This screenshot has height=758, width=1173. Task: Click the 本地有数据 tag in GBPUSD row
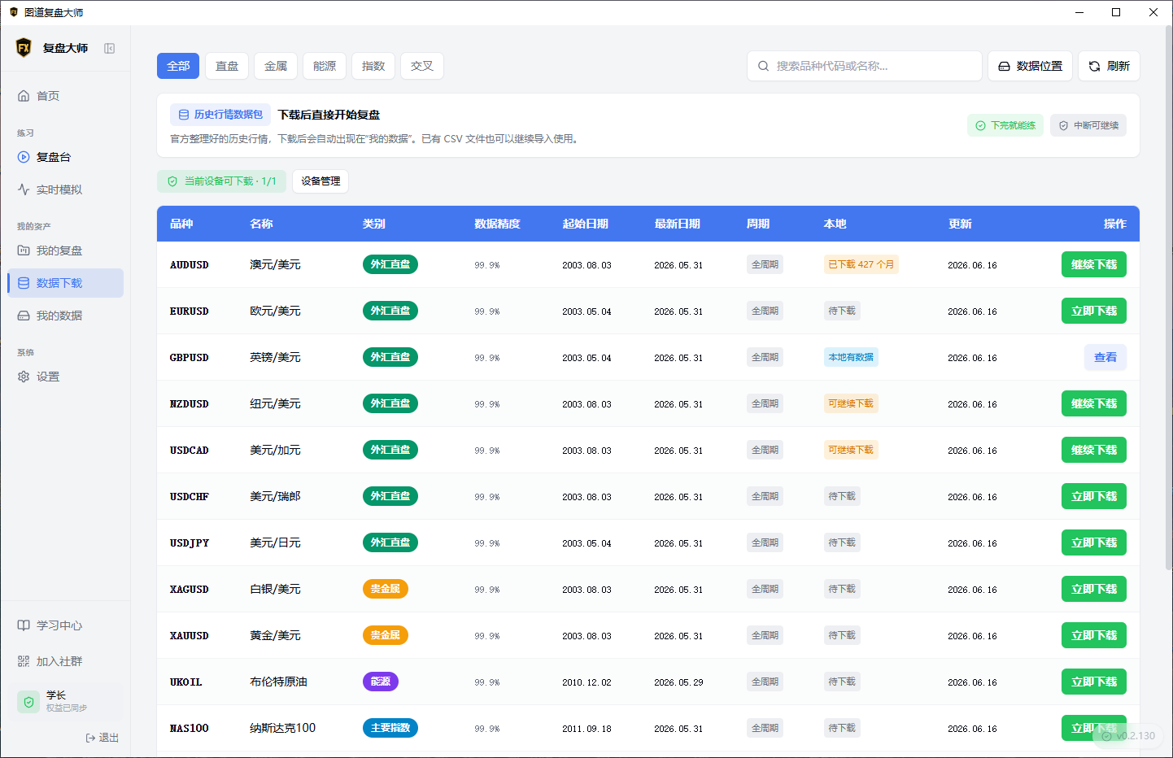[x=851, y=357]
